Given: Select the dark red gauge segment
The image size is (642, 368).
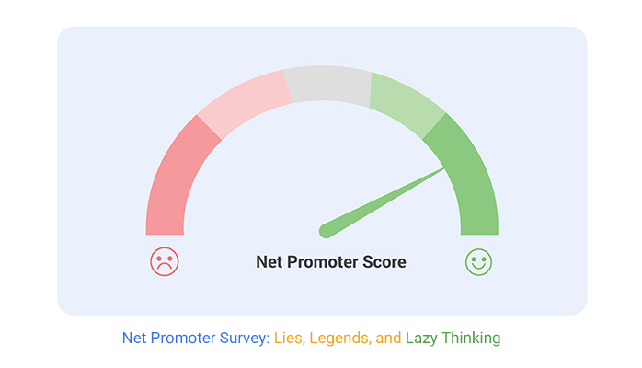Looking at the screenshot, I should pyautogui.click(x=176, y=180).
